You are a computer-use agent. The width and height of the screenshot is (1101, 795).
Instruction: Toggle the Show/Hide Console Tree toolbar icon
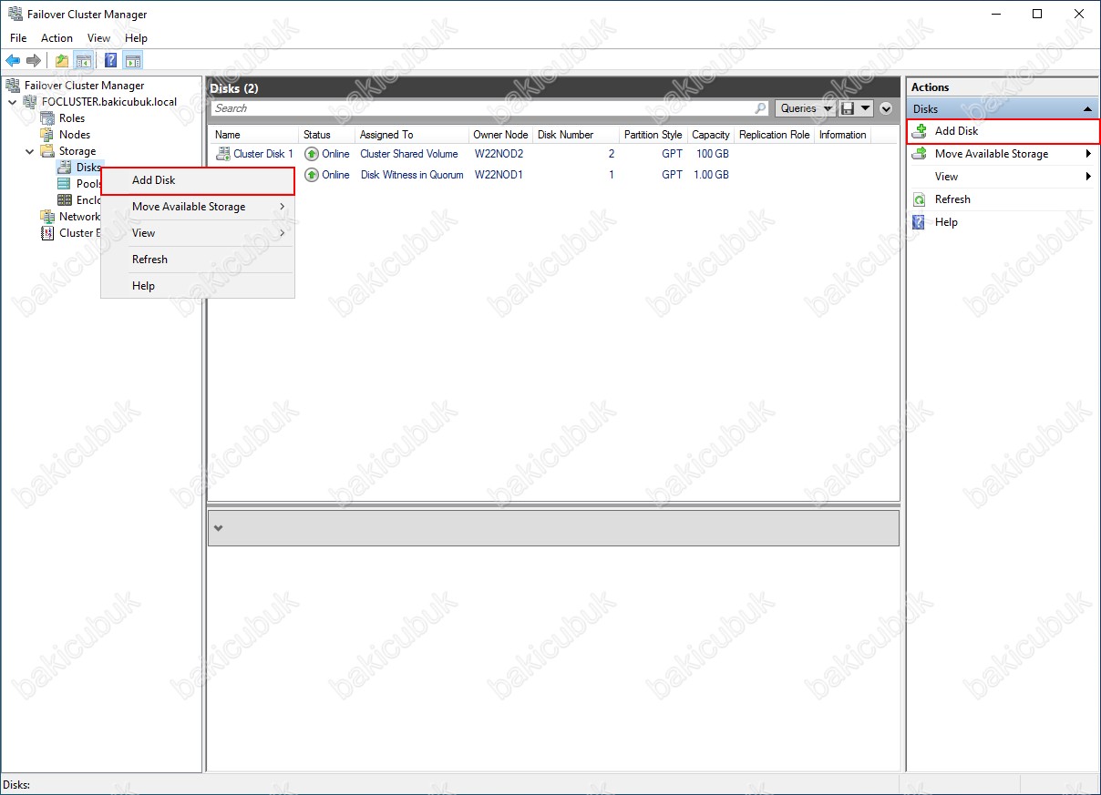[84, 61]
